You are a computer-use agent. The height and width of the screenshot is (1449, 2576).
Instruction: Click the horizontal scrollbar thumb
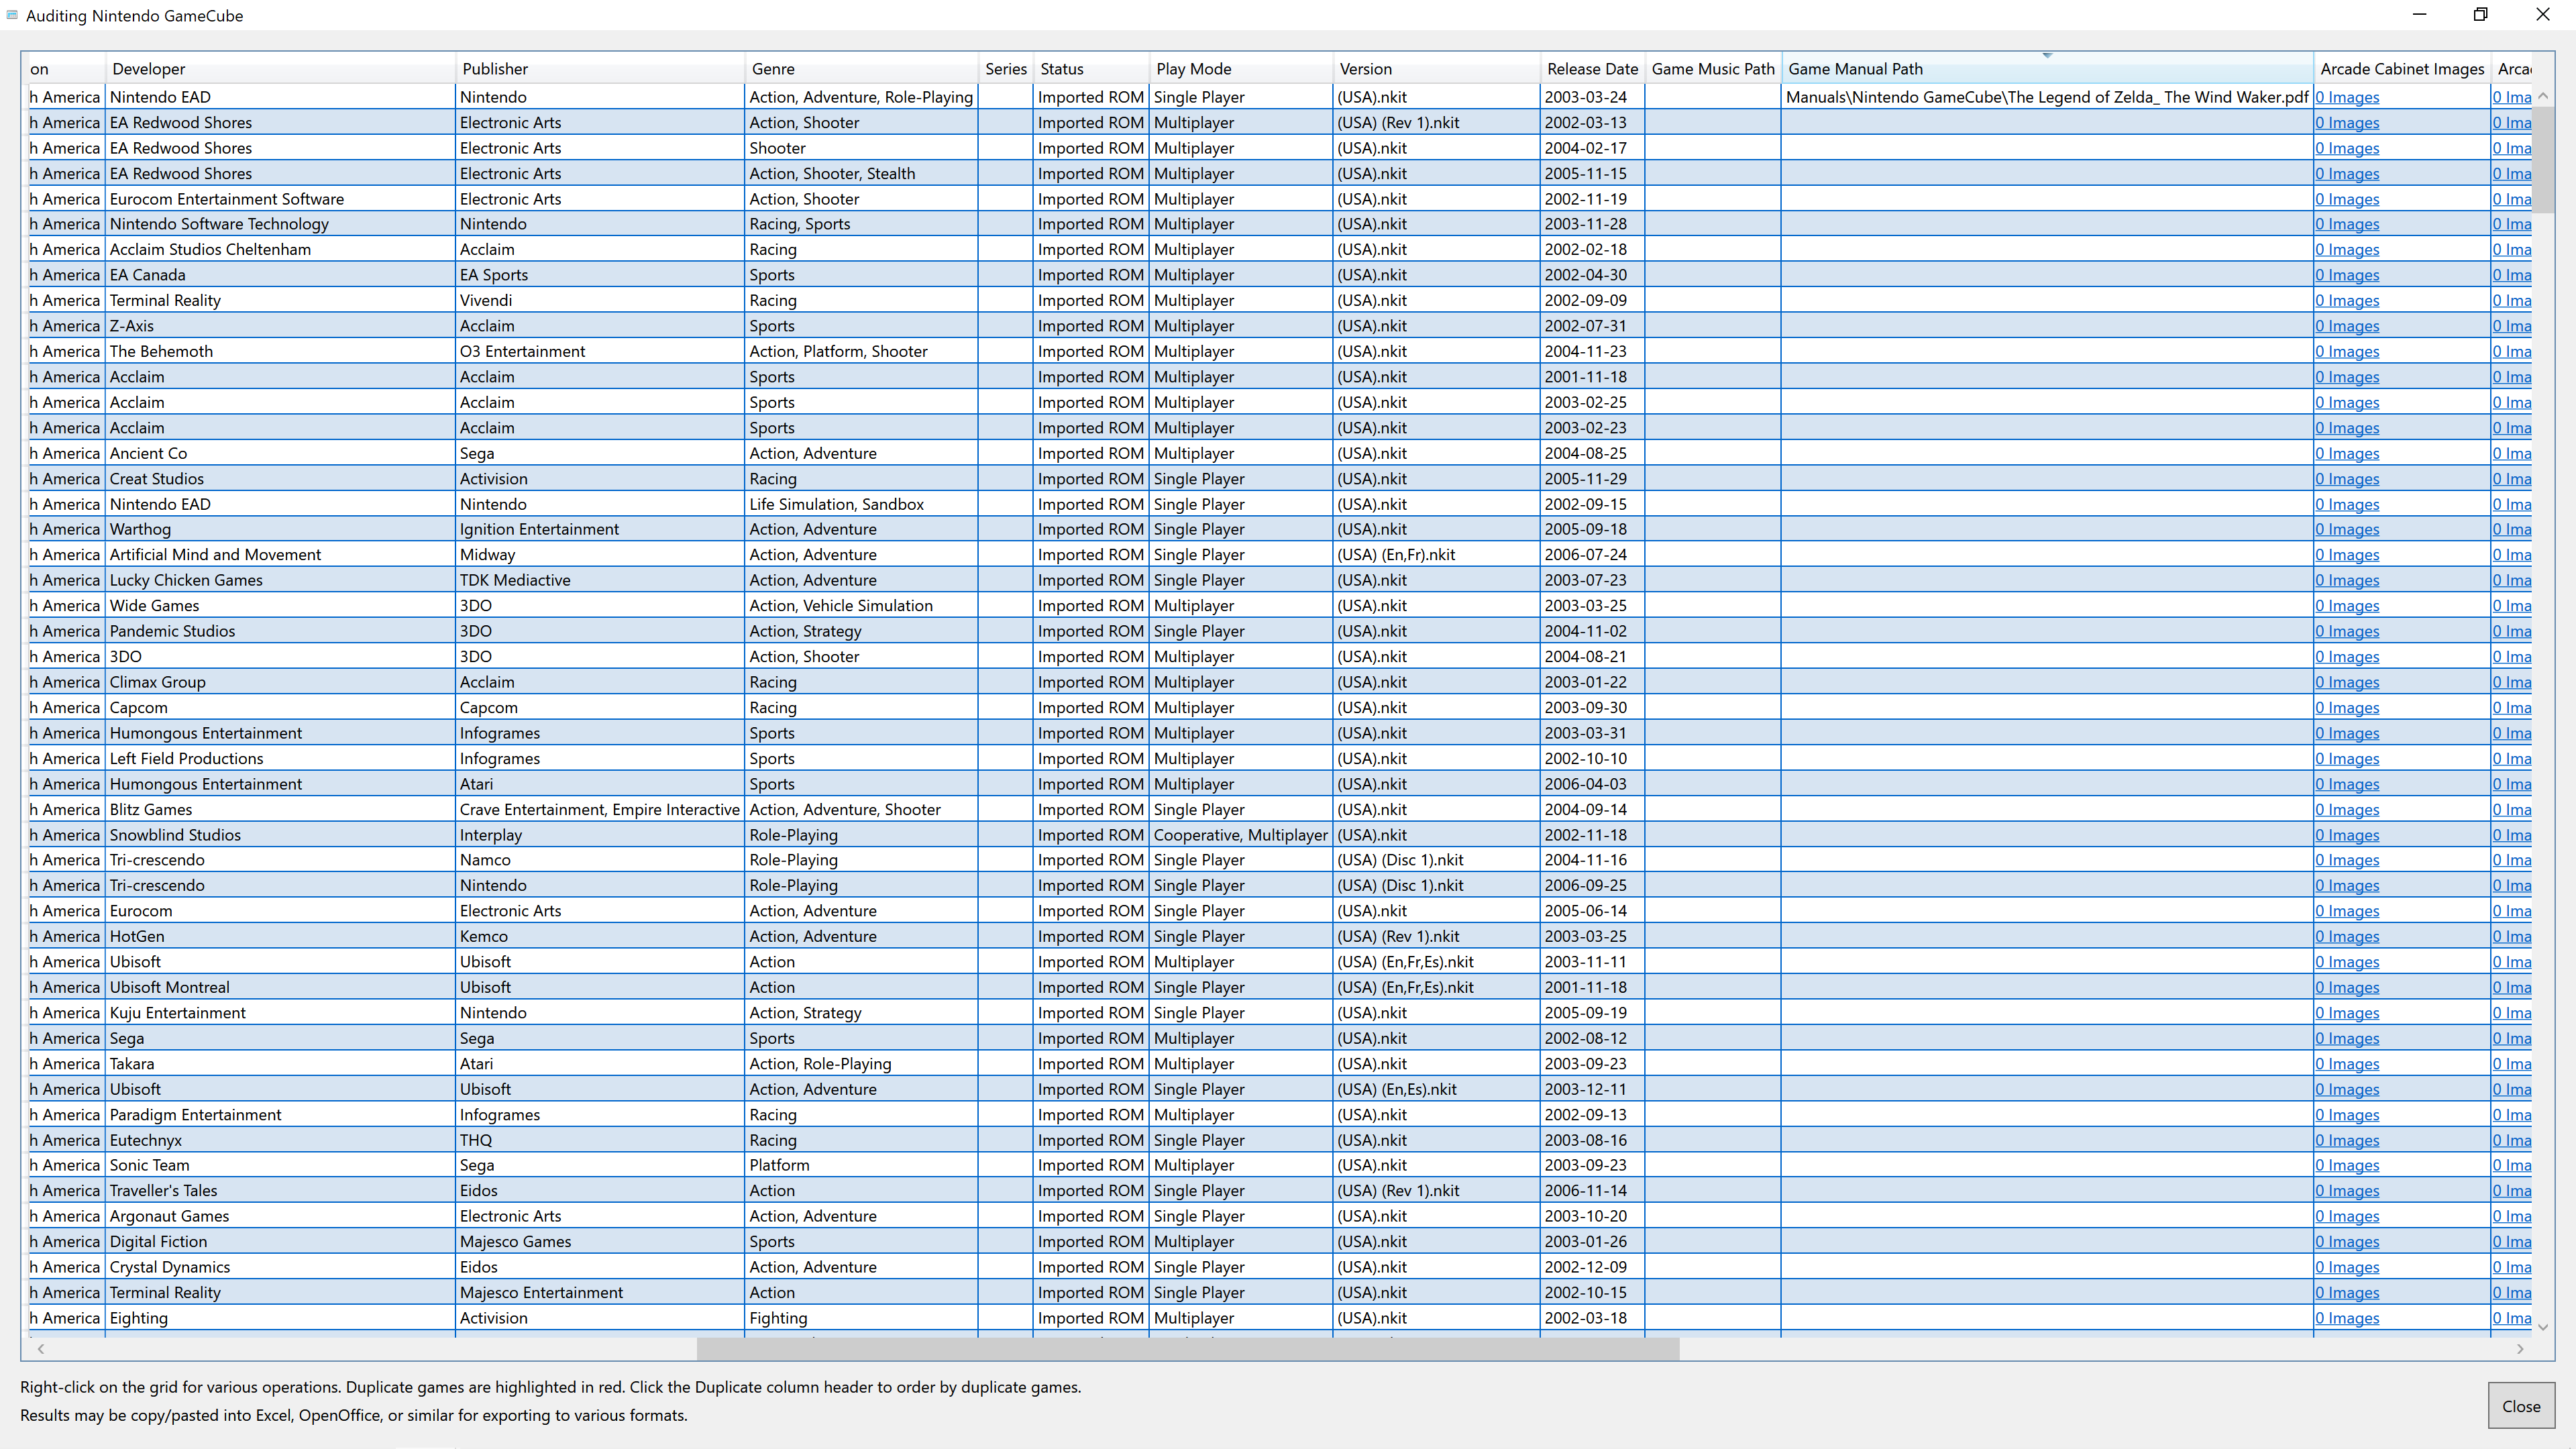(1188, 1349)
